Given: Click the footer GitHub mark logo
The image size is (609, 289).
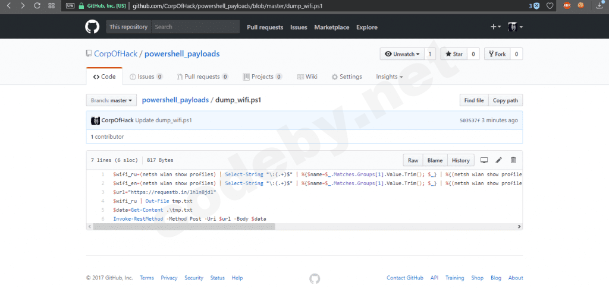Looking at the screenshot, I should [315, 278].
